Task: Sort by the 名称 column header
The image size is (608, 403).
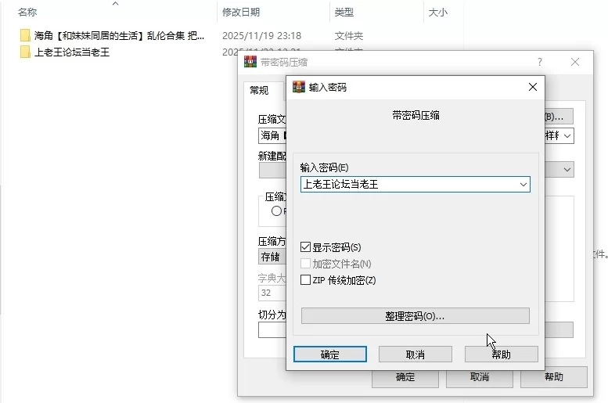Action: 27,12
